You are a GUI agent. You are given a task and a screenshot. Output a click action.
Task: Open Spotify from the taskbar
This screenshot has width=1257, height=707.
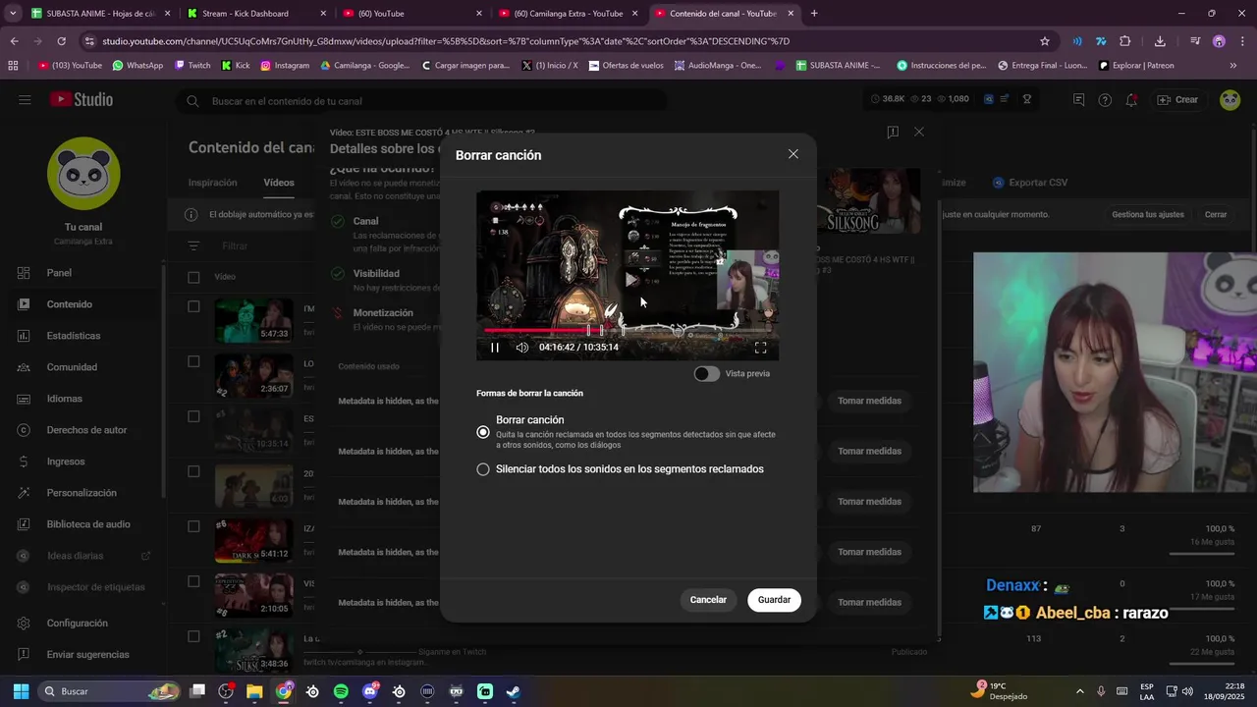tap(341, 691)
